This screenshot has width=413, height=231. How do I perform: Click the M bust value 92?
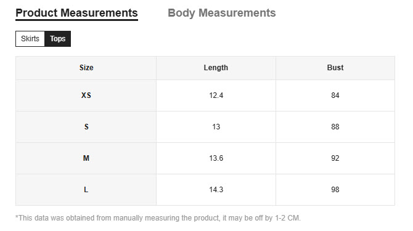click(x=335, y=158)
